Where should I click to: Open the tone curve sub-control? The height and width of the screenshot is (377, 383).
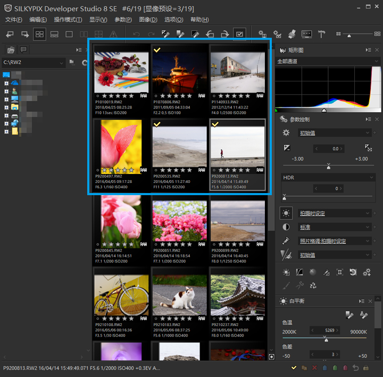click(299, 272)
